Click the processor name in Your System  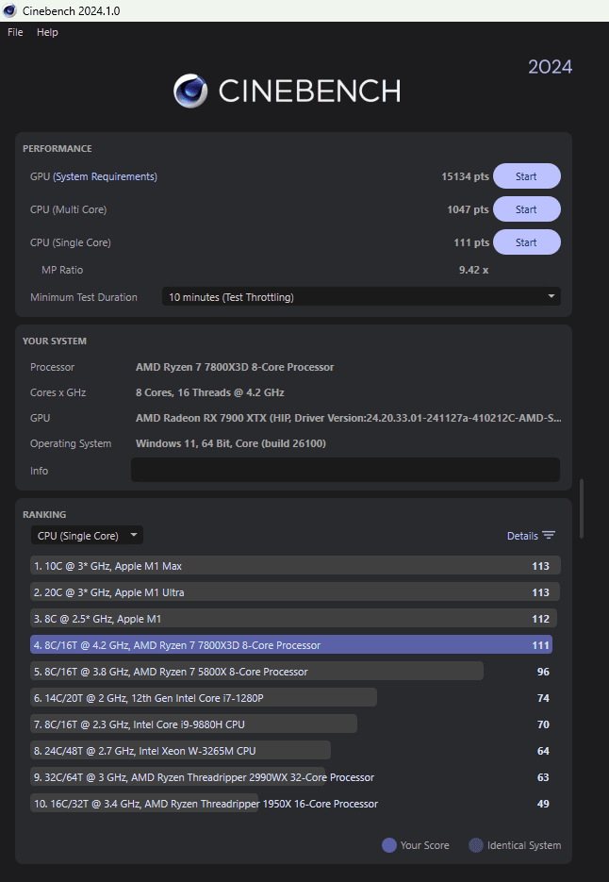pyautogui.click(x=235, y=367)
